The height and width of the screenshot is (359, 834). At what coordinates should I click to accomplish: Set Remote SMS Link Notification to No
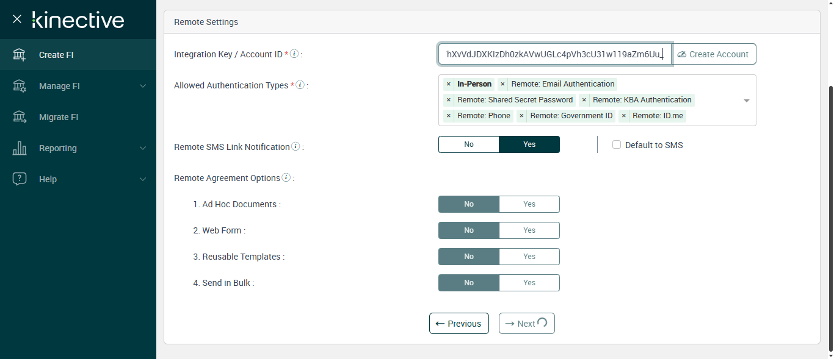pyautogui.click(x=469, y=144)
